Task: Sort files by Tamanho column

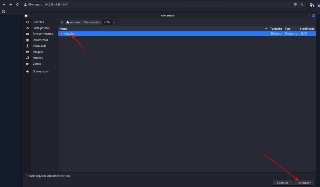Action: click(x=276, y=29)
